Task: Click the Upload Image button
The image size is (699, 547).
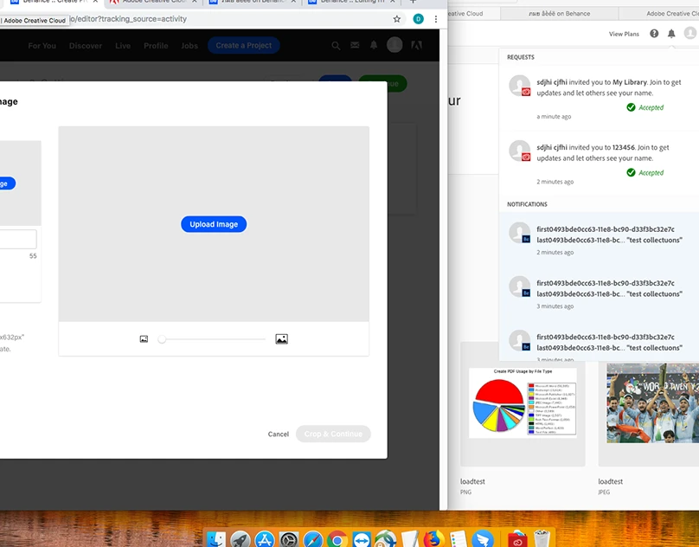Action: click(214, 224)
